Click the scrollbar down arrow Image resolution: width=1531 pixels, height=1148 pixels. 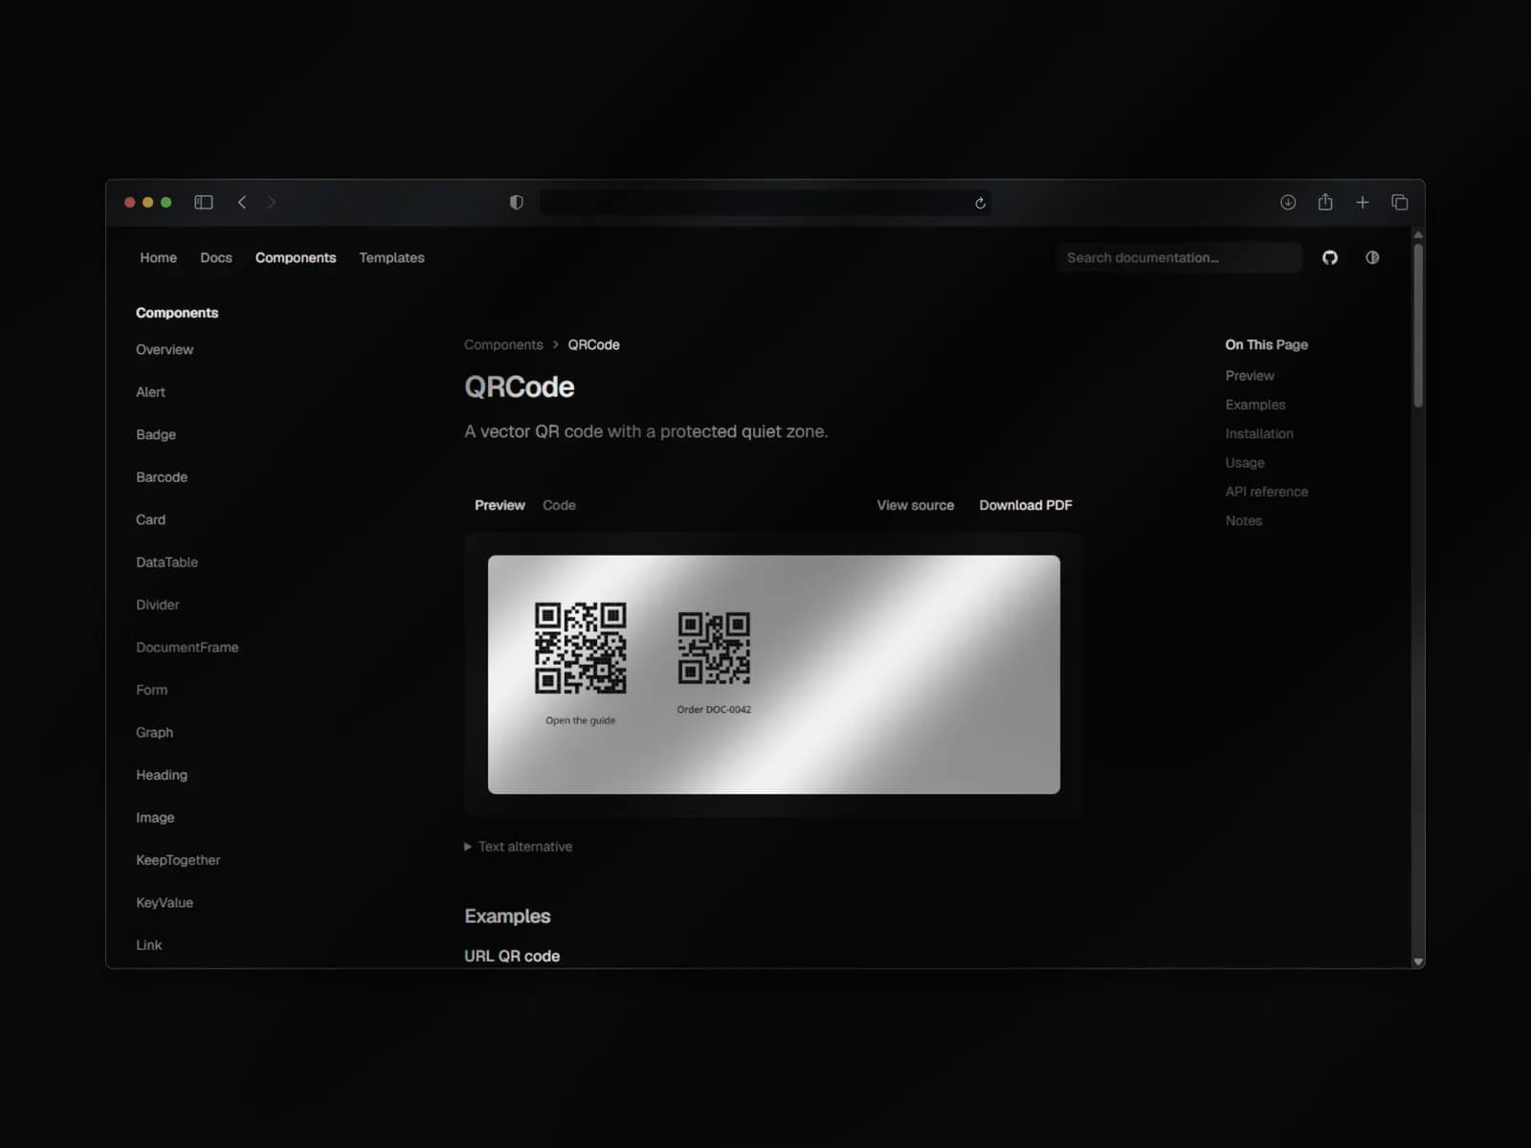[1418, 961]
